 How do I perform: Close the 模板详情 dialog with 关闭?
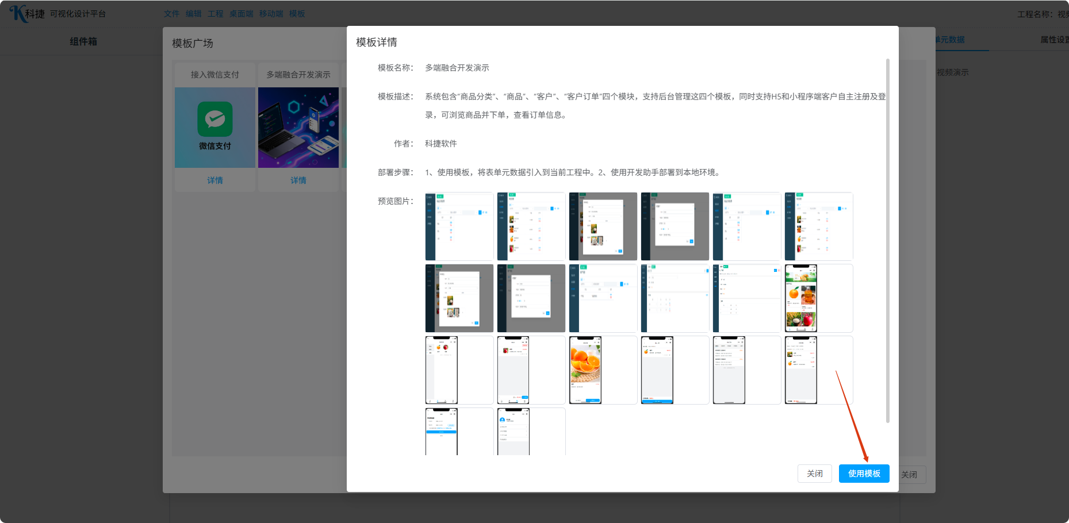point(814,474)
